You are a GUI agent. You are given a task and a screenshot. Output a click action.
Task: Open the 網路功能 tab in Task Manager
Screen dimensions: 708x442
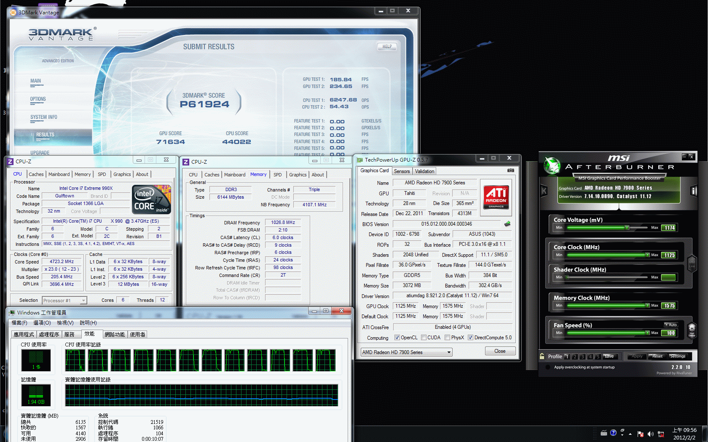tap(115, 335)
